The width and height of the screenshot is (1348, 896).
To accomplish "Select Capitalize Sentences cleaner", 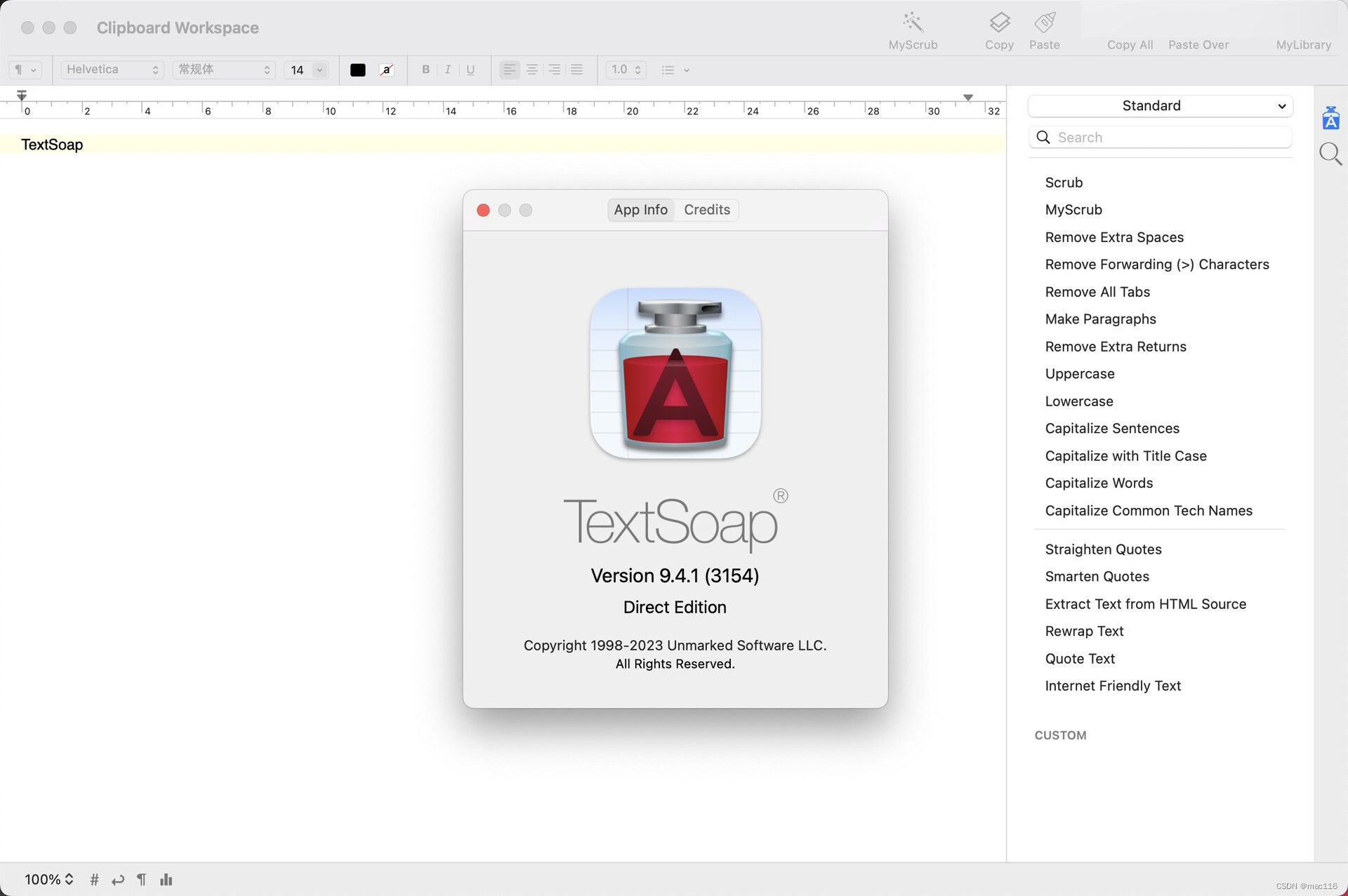I will (1112, 429).
